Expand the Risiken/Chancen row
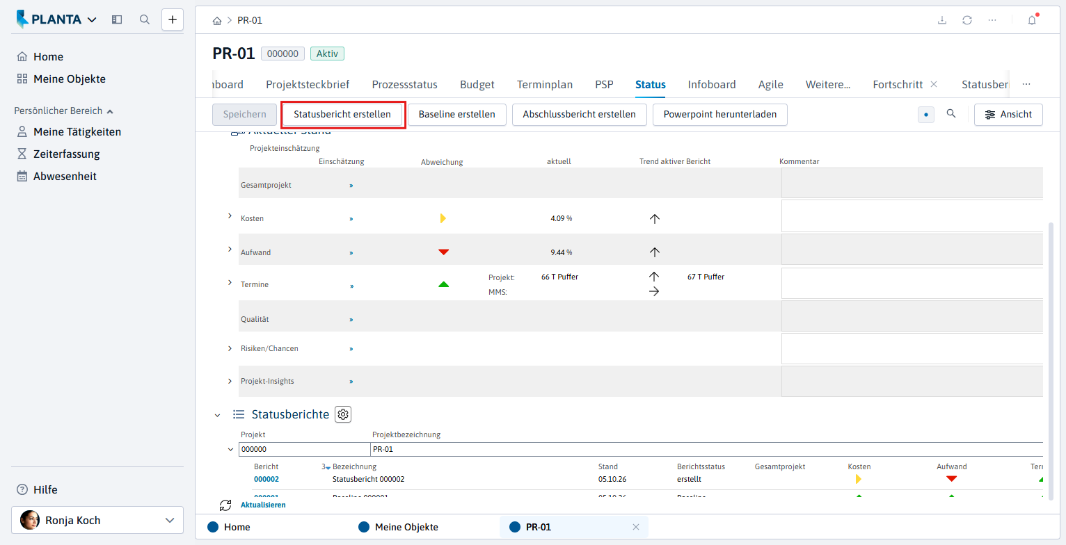Screen dimensions: 1066x545 [x=230, y=348]
